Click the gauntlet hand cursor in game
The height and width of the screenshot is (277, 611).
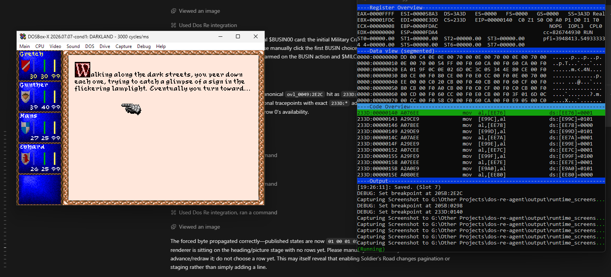coord(132,109)
